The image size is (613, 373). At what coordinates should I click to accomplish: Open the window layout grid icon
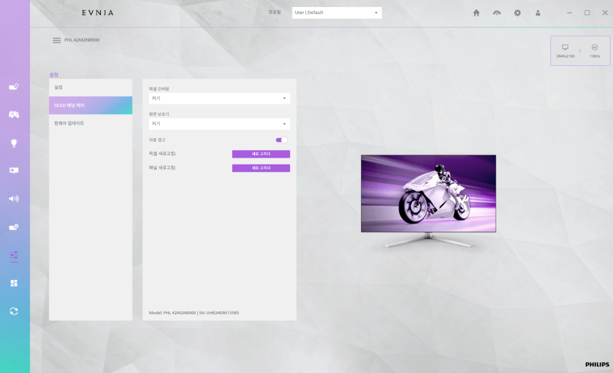pos(14,283)
